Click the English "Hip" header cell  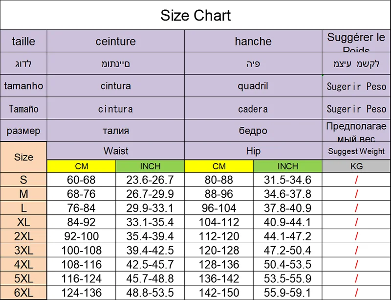tap(253, 151)
